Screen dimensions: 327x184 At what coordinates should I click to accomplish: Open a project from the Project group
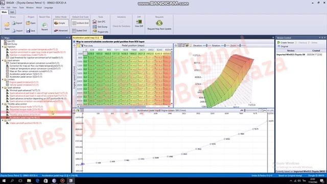(x=31, y=23)
